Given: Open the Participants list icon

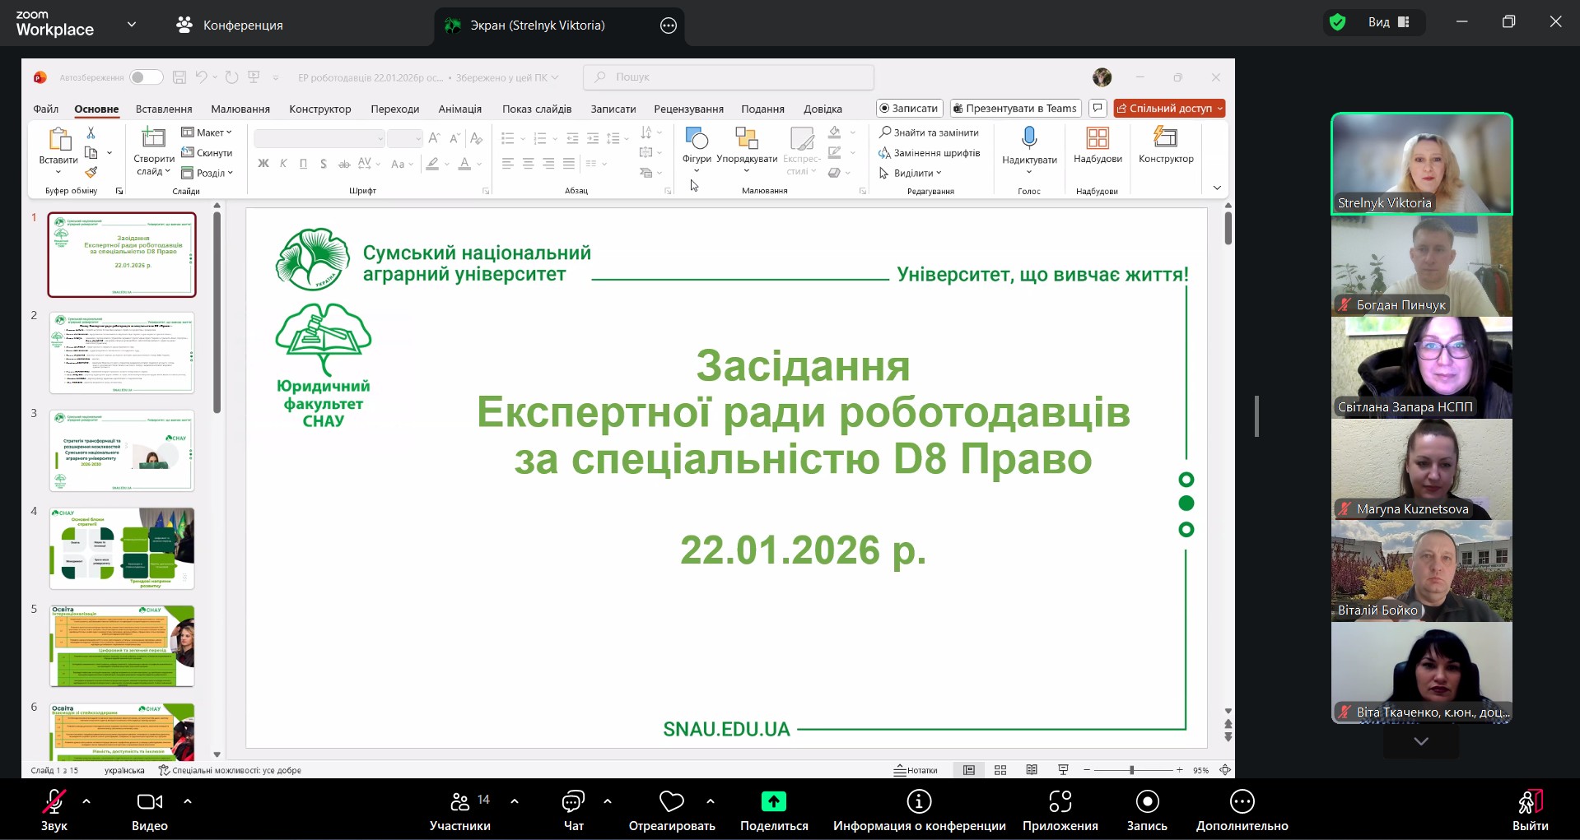Looking at the screenshot, I should (459, 802).
